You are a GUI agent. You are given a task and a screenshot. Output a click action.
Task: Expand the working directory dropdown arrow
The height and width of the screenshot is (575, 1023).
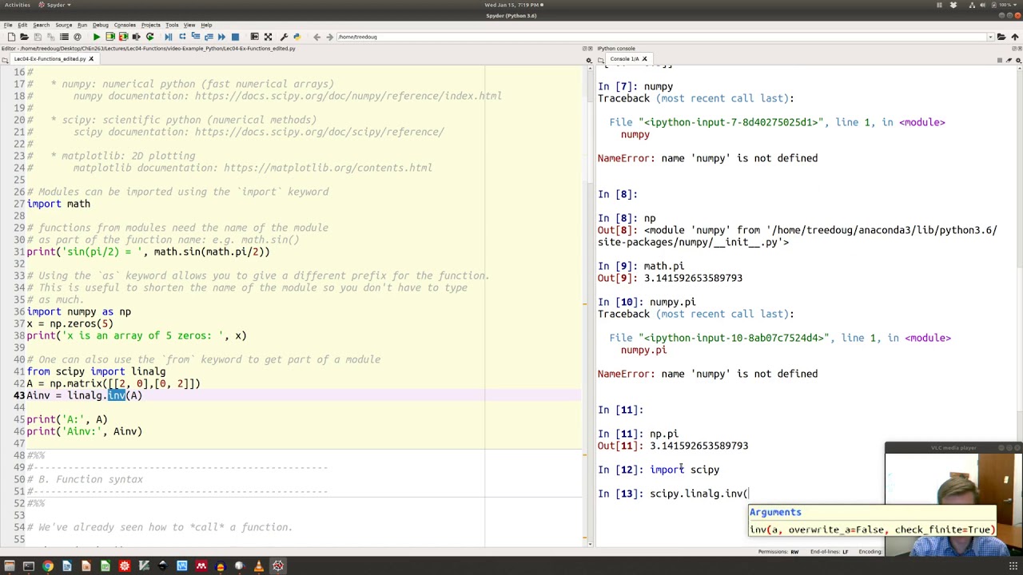pyautogui.click(x=991, y=37)
